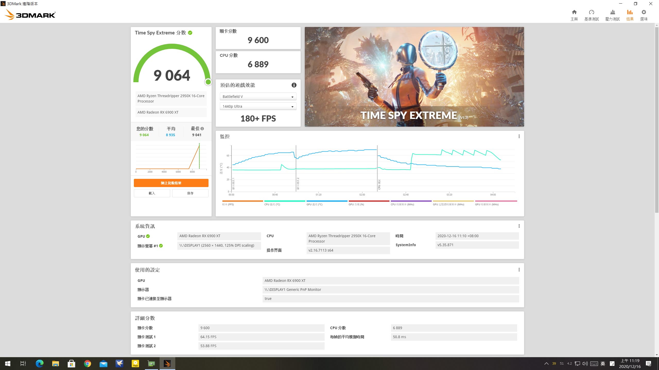The width and height of the screenshot is (659, 370).
Task: Click the taskbar clock showing 上午 11:19
Action: (x=630, y=364)
